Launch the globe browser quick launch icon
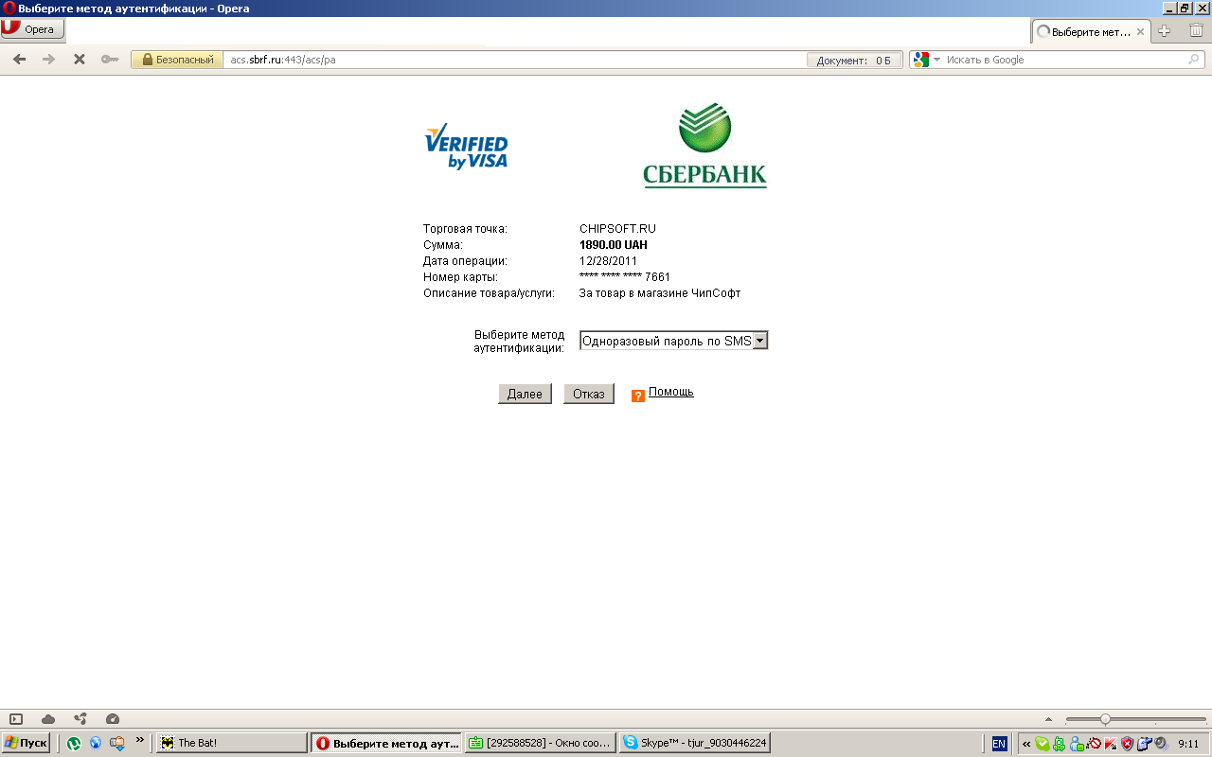The width and height of the screenshot is (1212, 757). click(96, 743)
